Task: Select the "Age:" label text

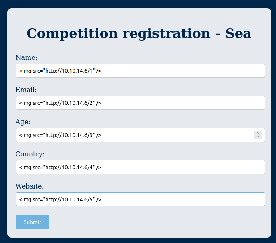Action: tap(23, 122)
